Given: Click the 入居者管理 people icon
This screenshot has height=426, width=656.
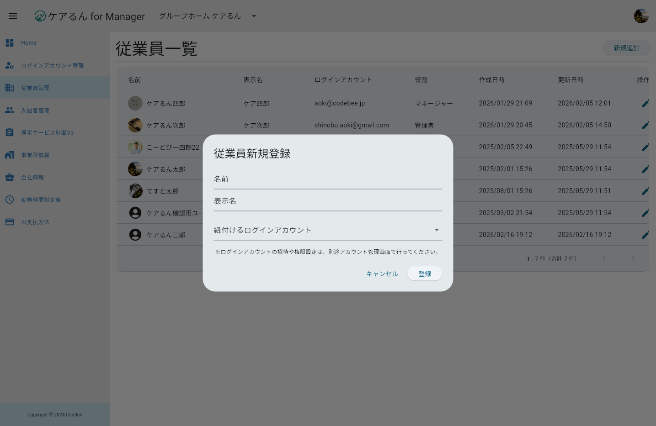Looking at the screenshot, I should coord(10,110).
